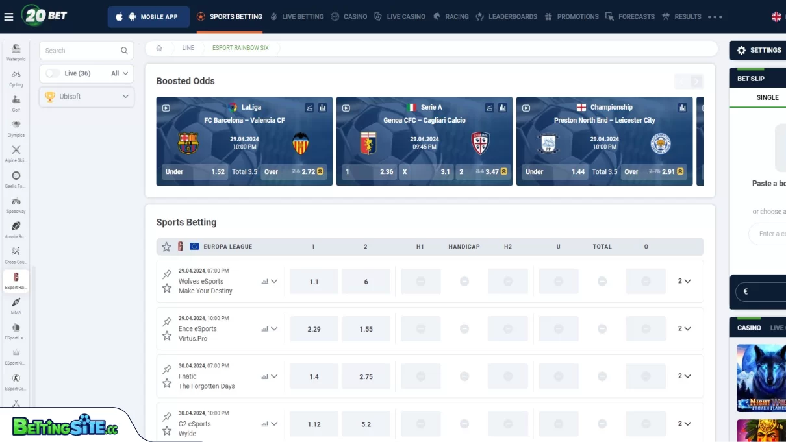This screenshot has width=786, height=442.
Task: Click the live stream icon on Genoa card
Action: tap(346, 107)
